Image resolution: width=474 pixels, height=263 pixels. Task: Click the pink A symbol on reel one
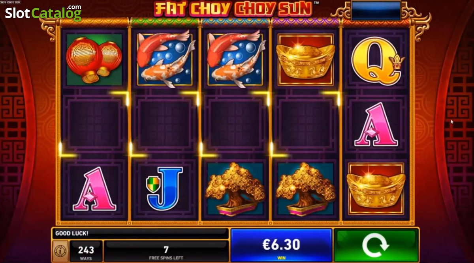(x=94, y=188)
